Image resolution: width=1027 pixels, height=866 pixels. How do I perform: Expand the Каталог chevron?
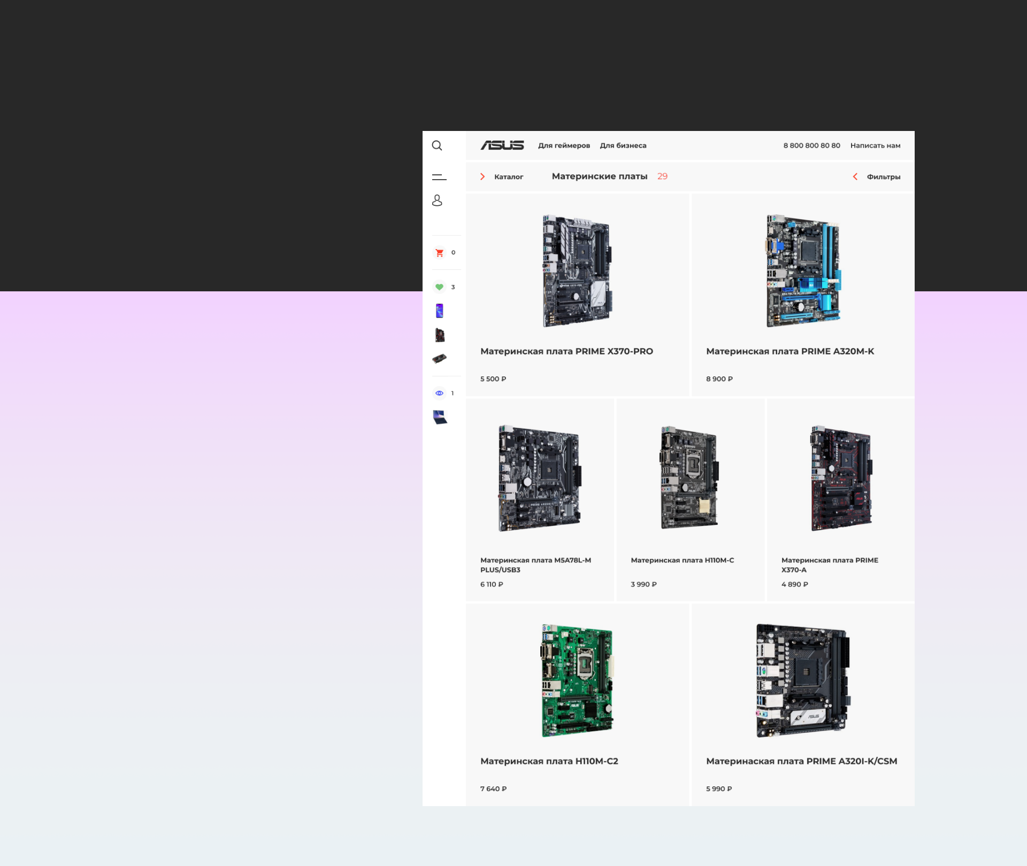click(x=482, y=176)
